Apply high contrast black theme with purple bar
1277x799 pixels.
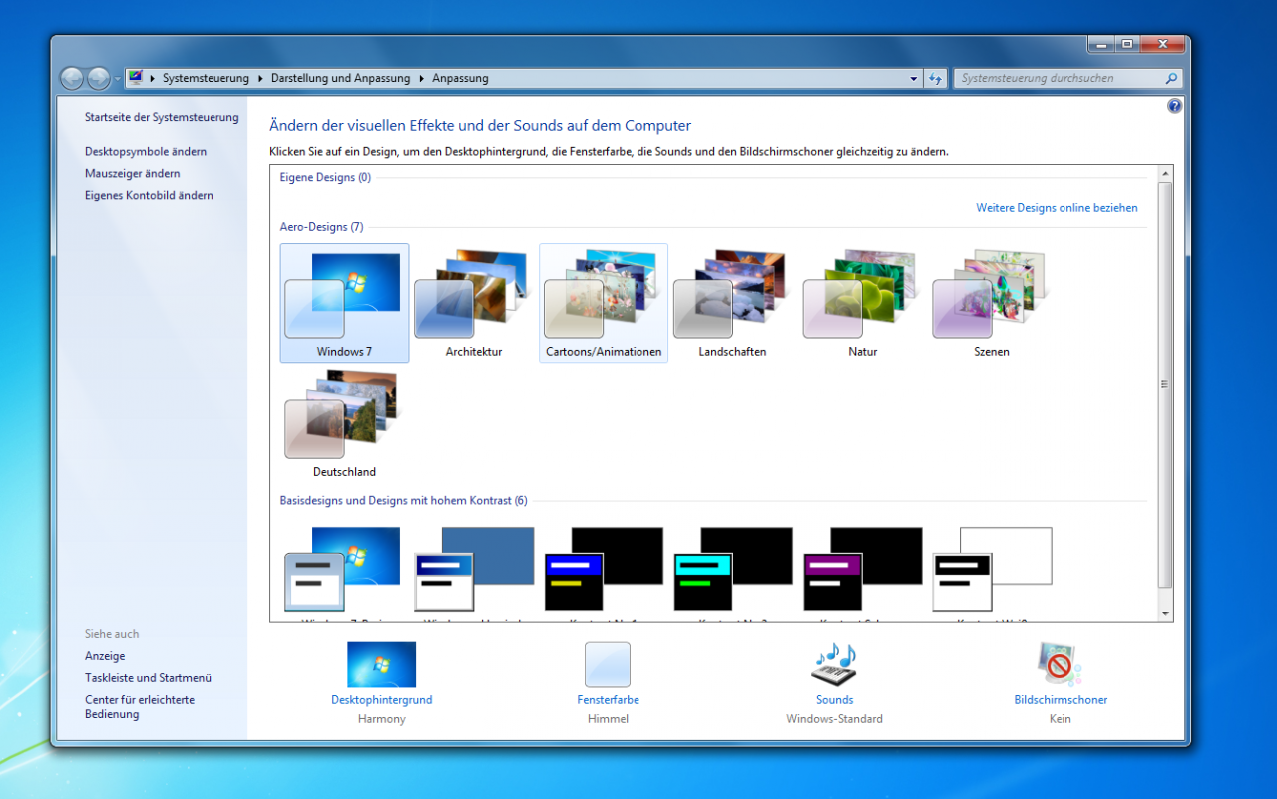click(863, 569)
